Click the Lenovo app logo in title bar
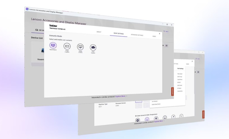Screen dimensions: 229x139 (x=27, y=9)
